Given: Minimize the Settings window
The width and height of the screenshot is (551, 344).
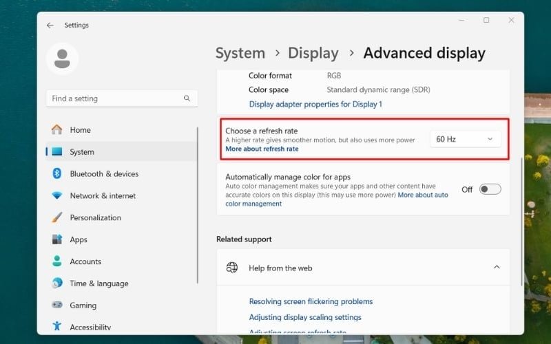Looking at the screenshot, I should point(461,21).
